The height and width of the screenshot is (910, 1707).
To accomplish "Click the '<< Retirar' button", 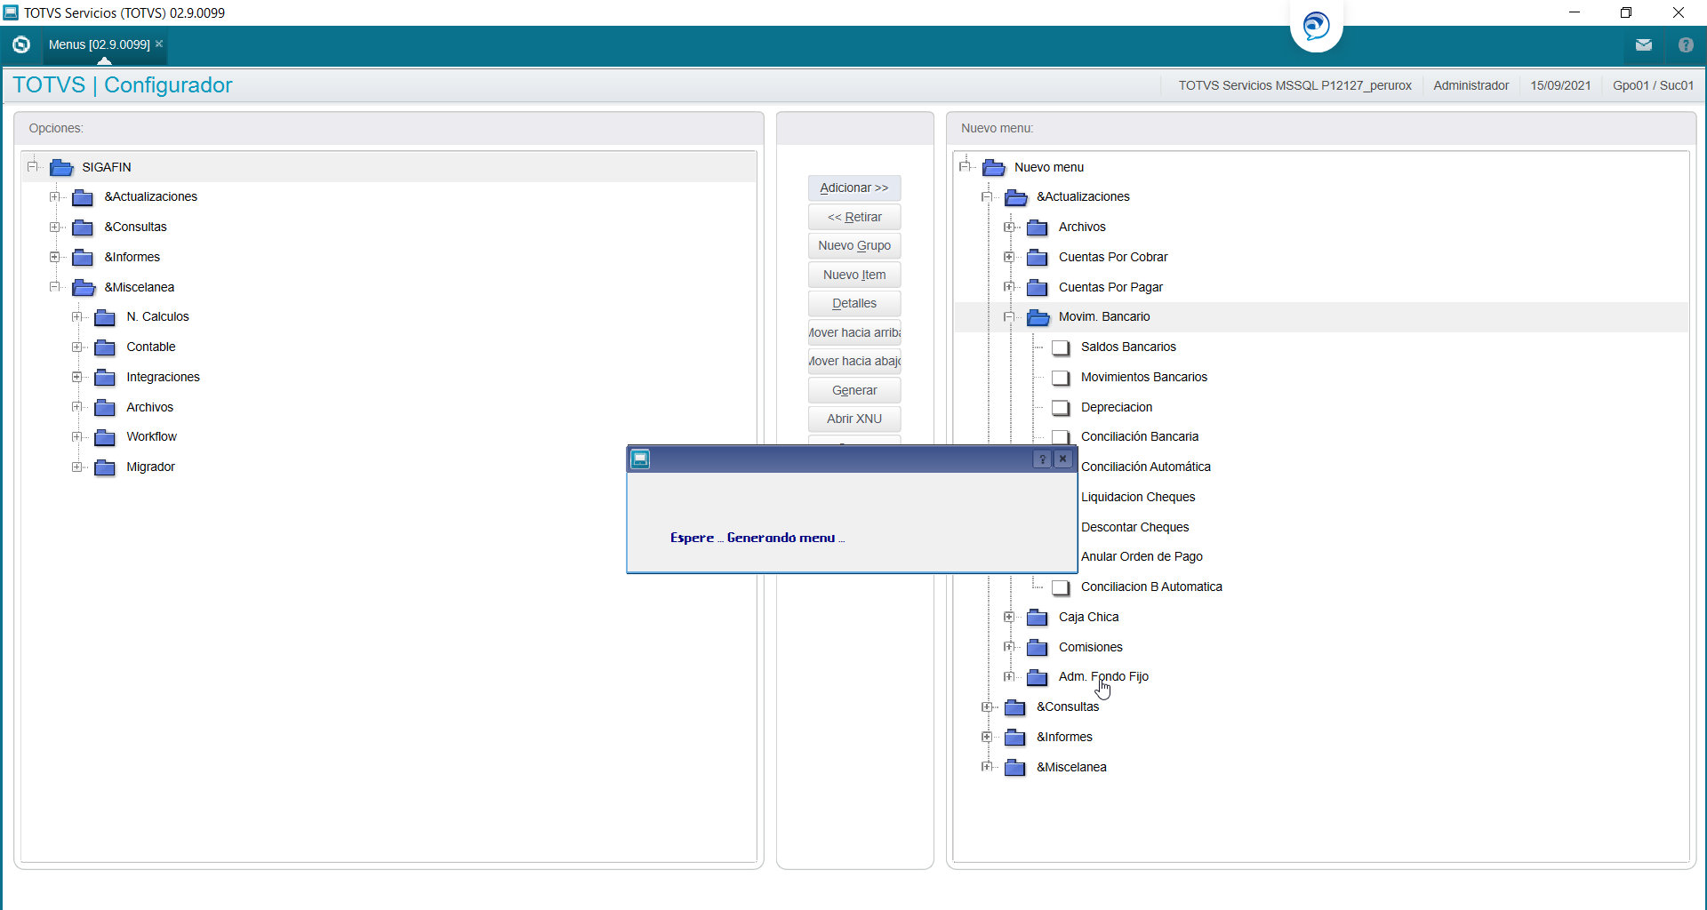I will pos(854,217).
